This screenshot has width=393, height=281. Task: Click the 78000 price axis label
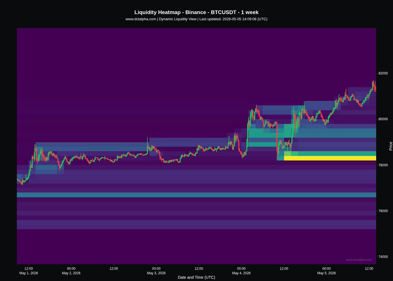383,165
